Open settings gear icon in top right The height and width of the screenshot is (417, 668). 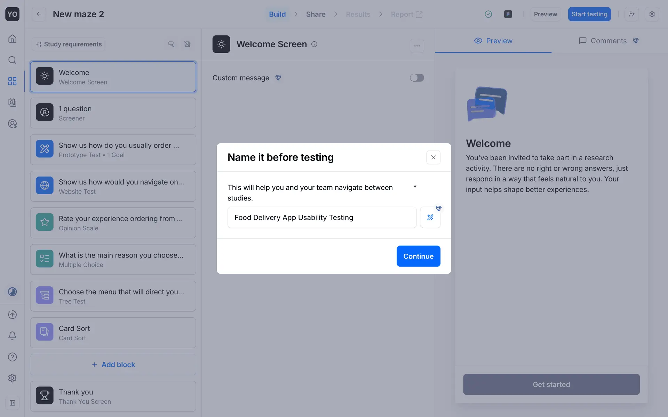(x=652, y=14)
